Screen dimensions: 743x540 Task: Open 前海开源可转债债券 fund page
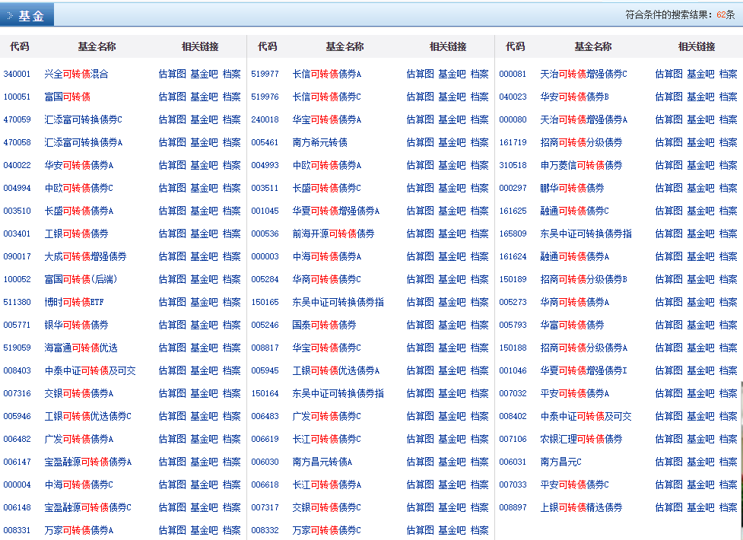[x=334, y=233]
